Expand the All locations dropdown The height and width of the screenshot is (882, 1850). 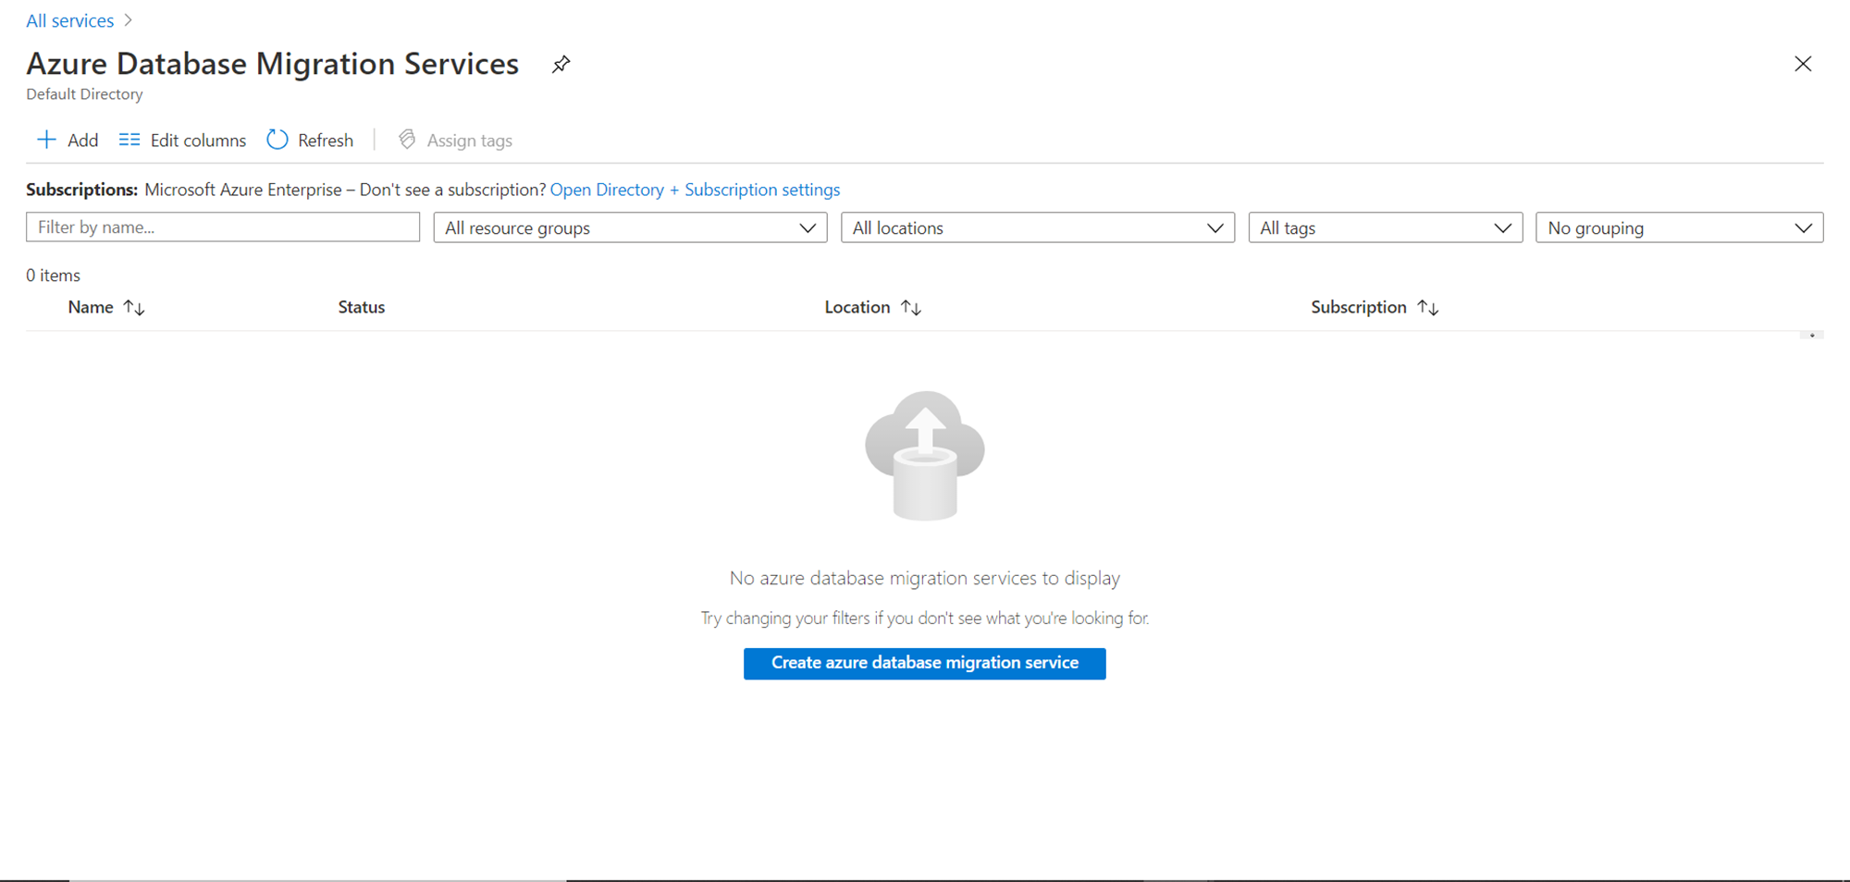click(1038, 227)
